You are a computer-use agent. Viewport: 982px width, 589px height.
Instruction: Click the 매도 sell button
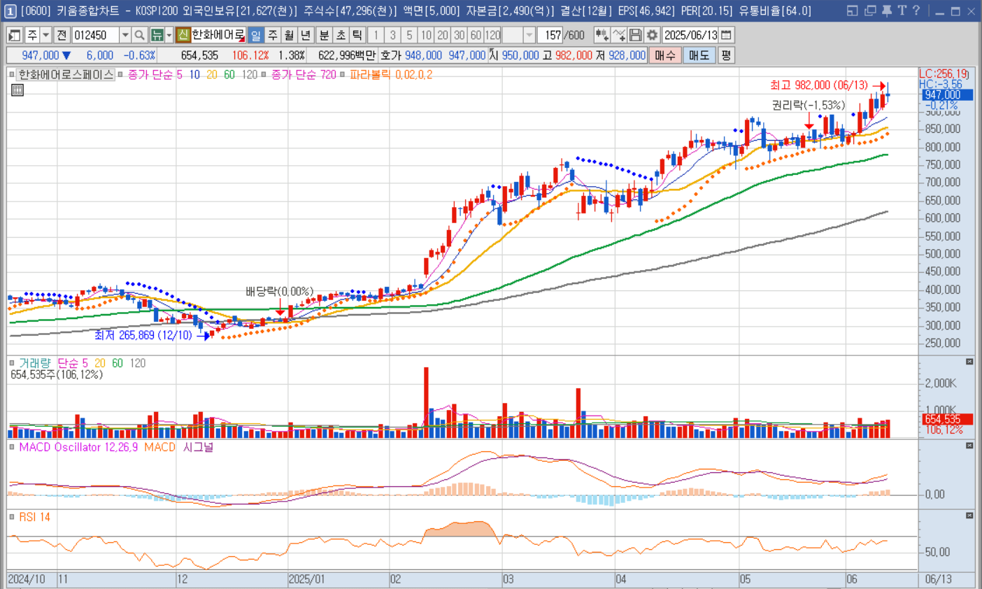coord(699,55)
